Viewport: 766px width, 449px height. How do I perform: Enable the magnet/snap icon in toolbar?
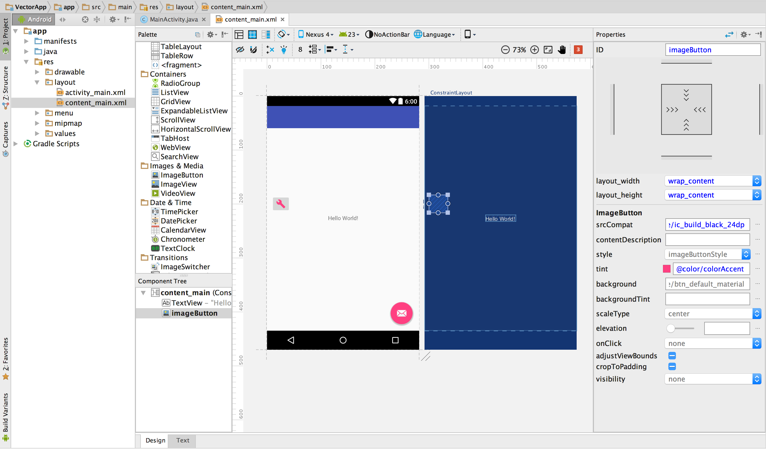253,50
